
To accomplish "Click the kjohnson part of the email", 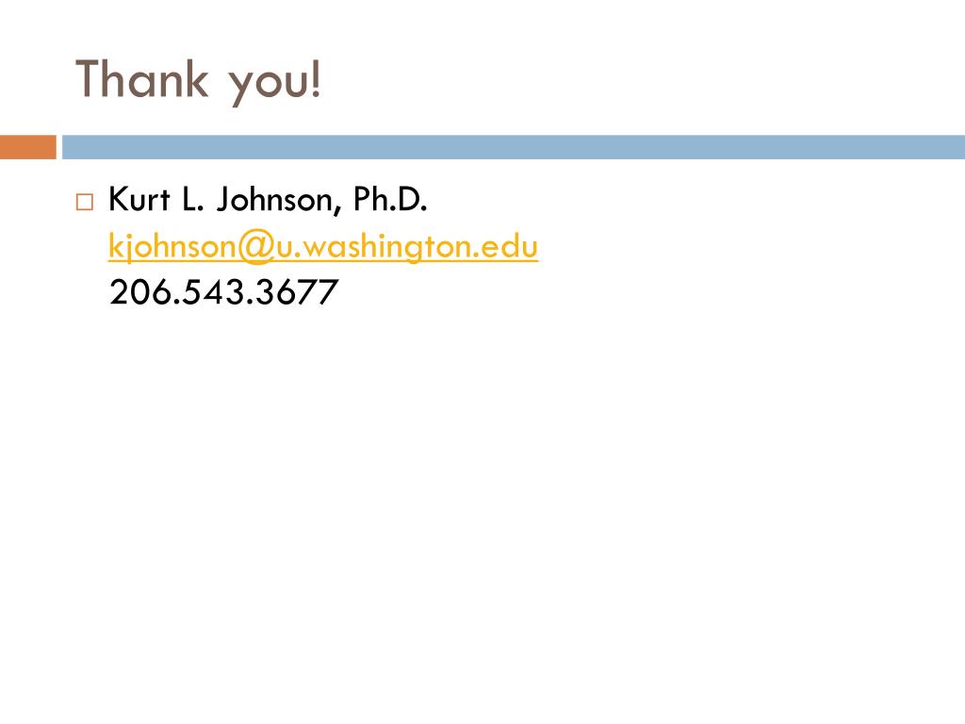I will click(173, 248).
